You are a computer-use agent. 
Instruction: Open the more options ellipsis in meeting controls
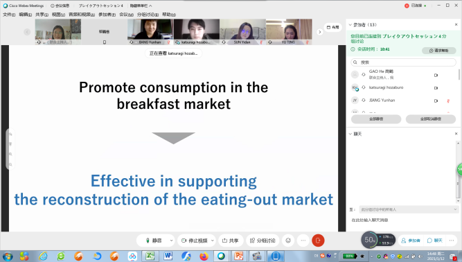303,241
